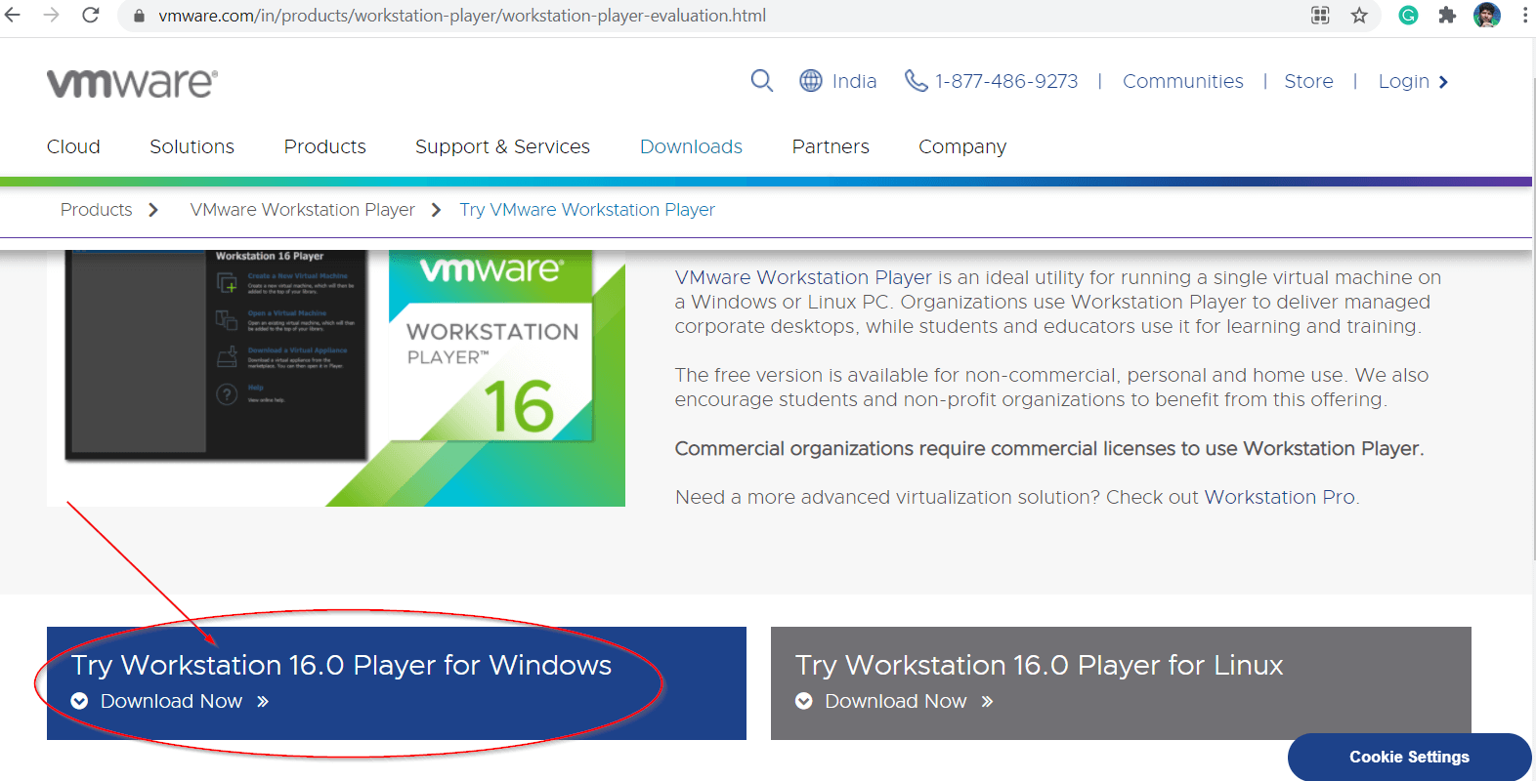Viewport: 1536px width, 781px height.
Task: Click the QR code icon in address bar
Action: (x=1320, y=16)
